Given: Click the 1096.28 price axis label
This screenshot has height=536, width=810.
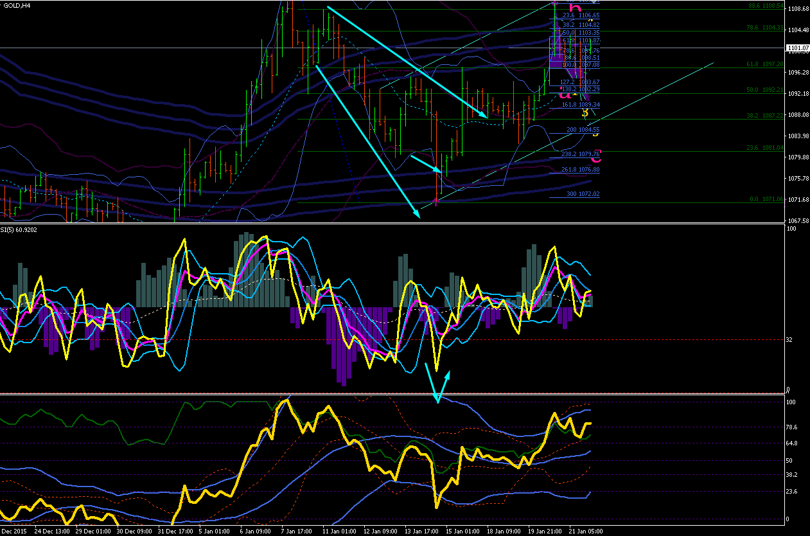Looking at the screenshot, I should [x=798, y=73].
